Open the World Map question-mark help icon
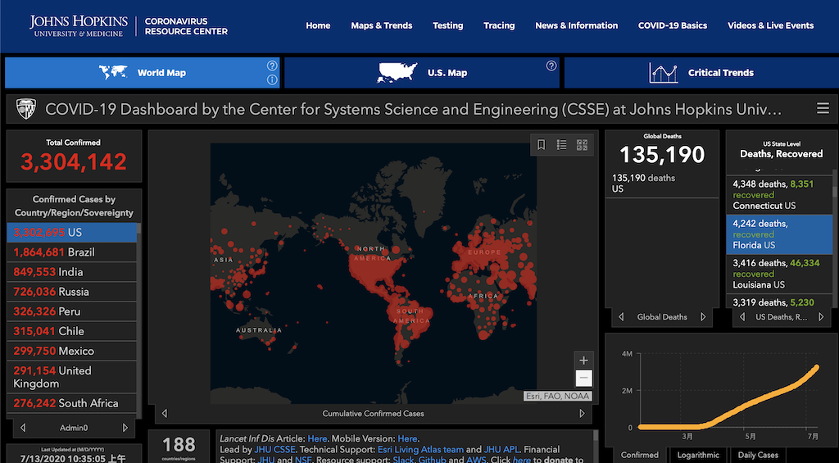This screenshot has height=463, width=839. (272, 66)
